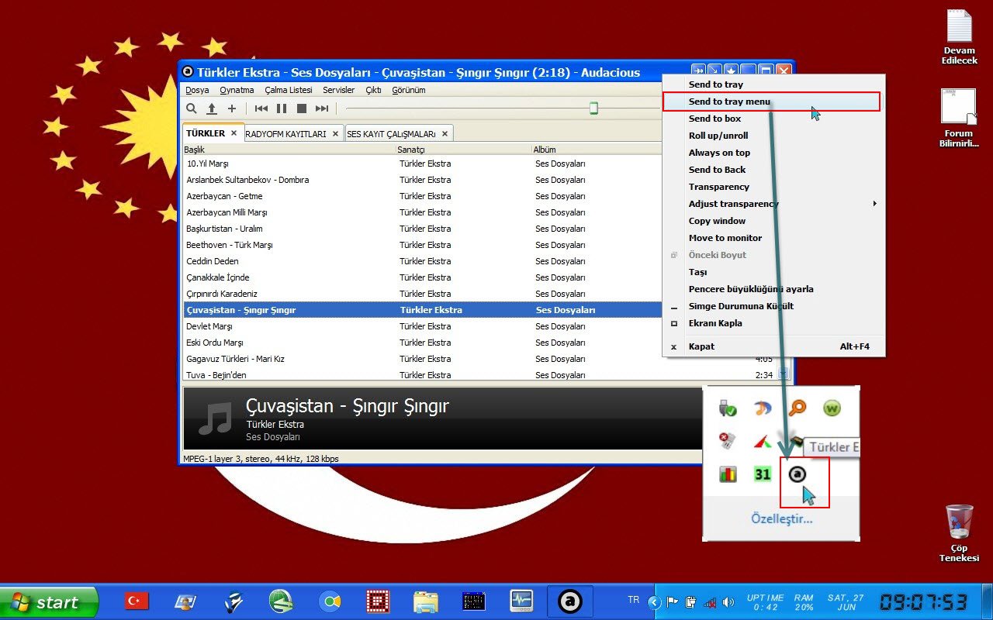Click the USB safely-remove tray icon

[727, 408]
